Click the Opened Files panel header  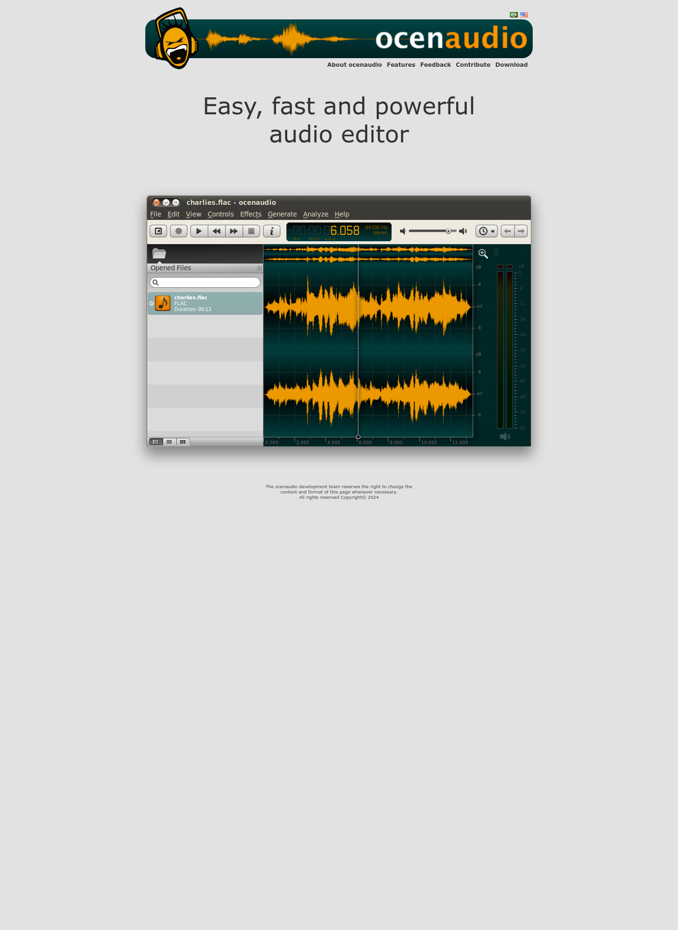click(205, 268)
